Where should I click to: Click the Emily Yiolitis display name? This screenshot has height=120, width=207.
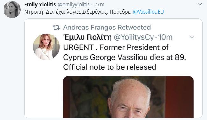[40, 5]
